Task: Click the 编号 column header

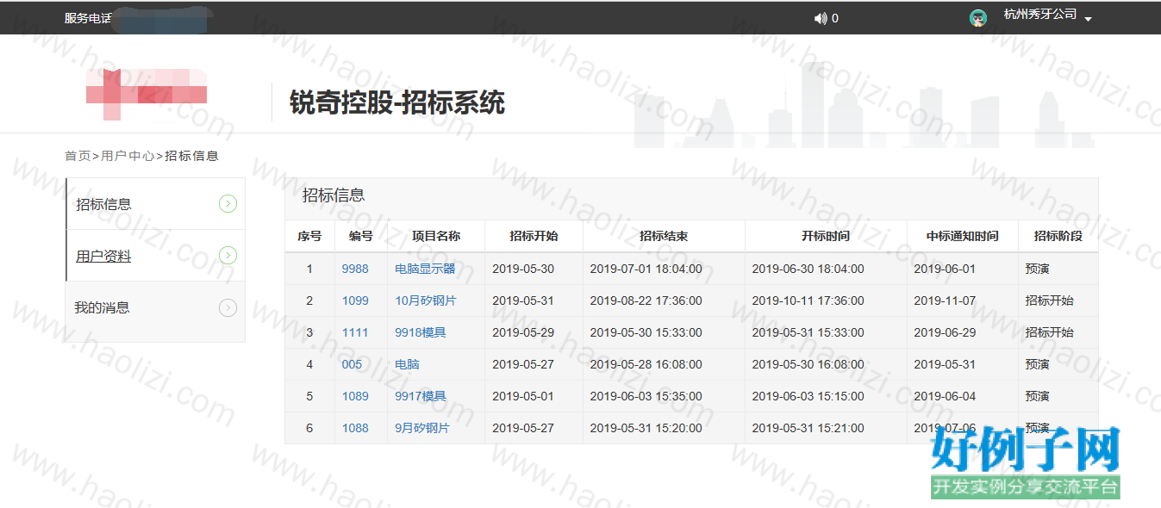Action: [361, 236]
